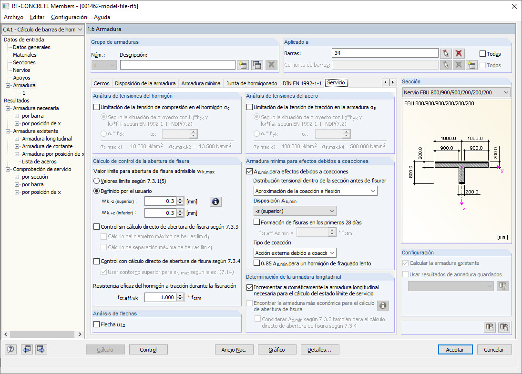Select Materiales in the navigator tree
The image size is (522, 374).
tap(25, 55)
